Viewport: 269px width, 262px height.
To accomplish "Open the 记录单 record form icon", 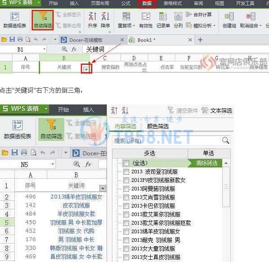I will 163,20.
